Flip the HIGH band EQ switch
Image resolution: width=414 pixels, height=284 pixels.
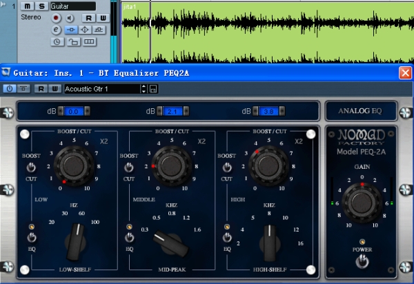pos(227,238)
